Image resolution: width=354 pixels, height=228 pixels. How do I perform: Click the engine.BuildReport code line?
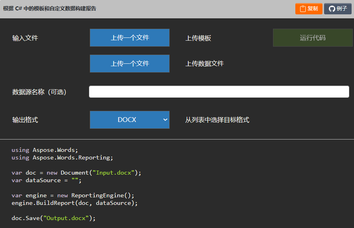(x=75, y=203)
